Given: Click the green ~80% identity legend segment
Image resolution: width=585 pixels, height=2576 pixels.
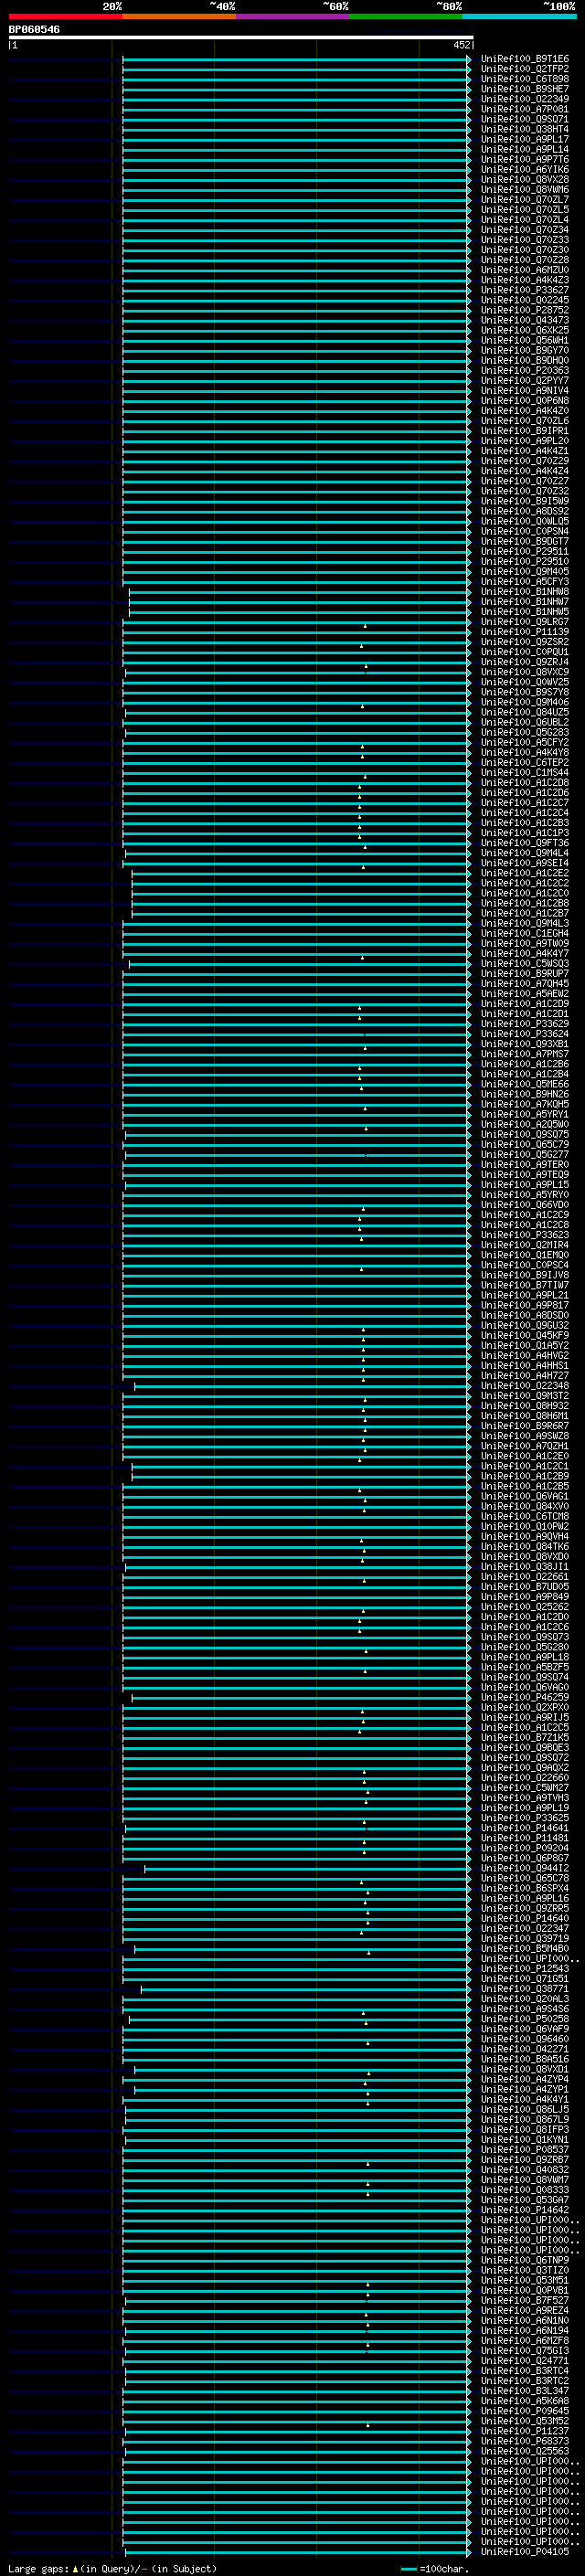Looking at the screenshot, I should (x=406, y=16).
